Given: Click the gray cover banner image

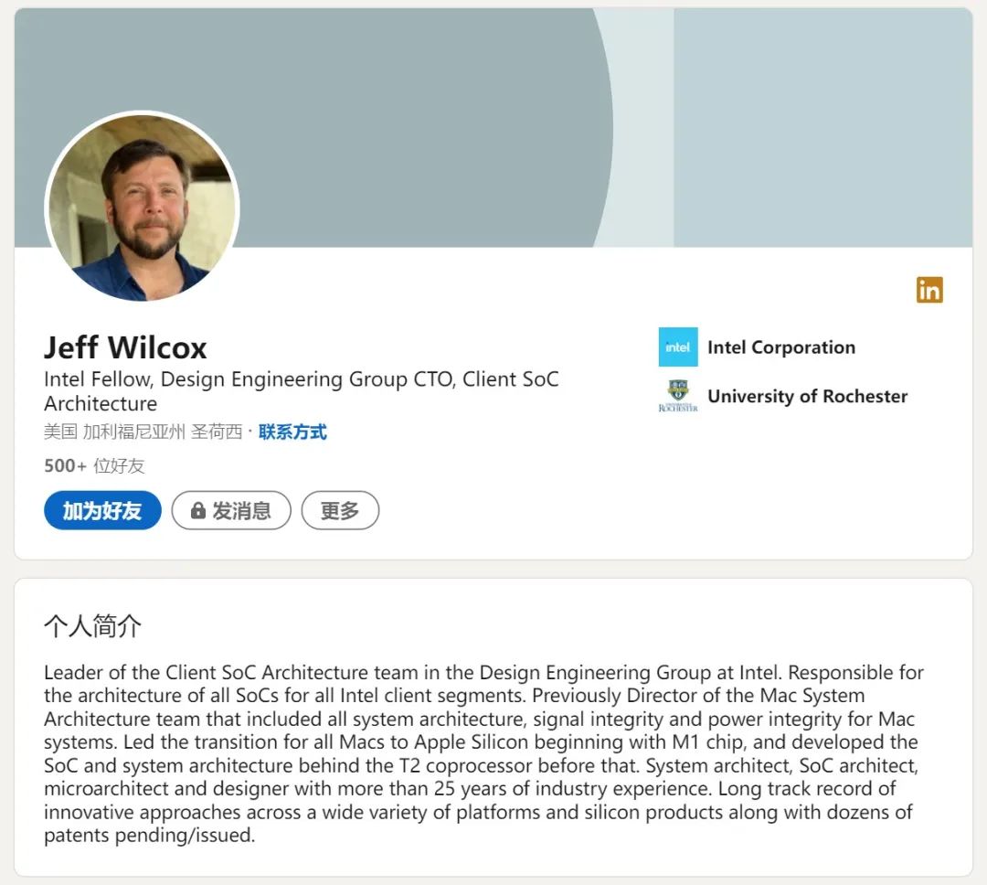Looking at the screenshot, I should point(366,91).
